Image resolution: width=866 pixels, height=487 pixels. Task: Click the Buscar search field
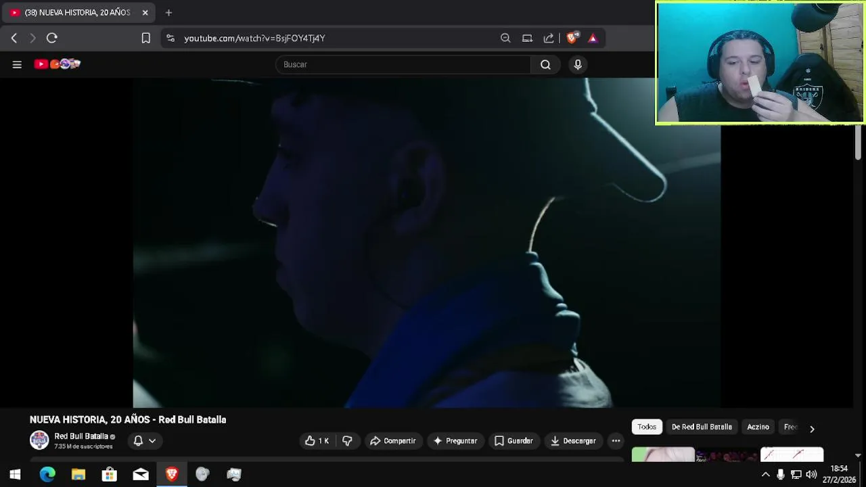click(403, 64)
